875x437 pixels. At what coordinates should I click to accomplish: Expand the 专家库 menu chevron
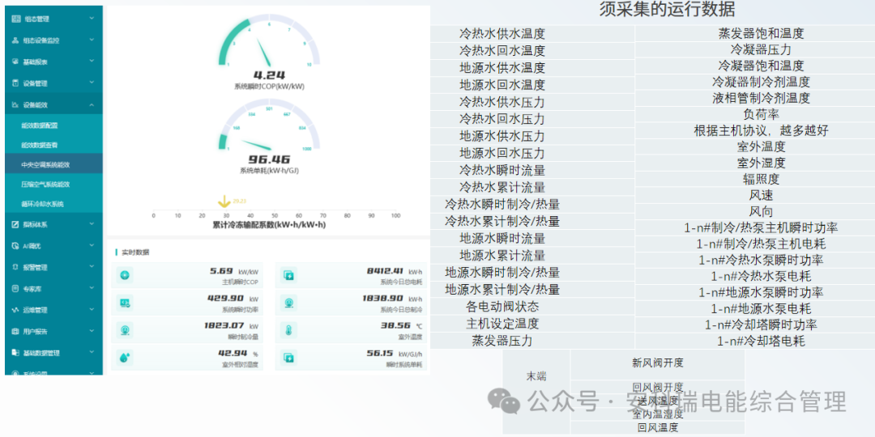(92, 288)
